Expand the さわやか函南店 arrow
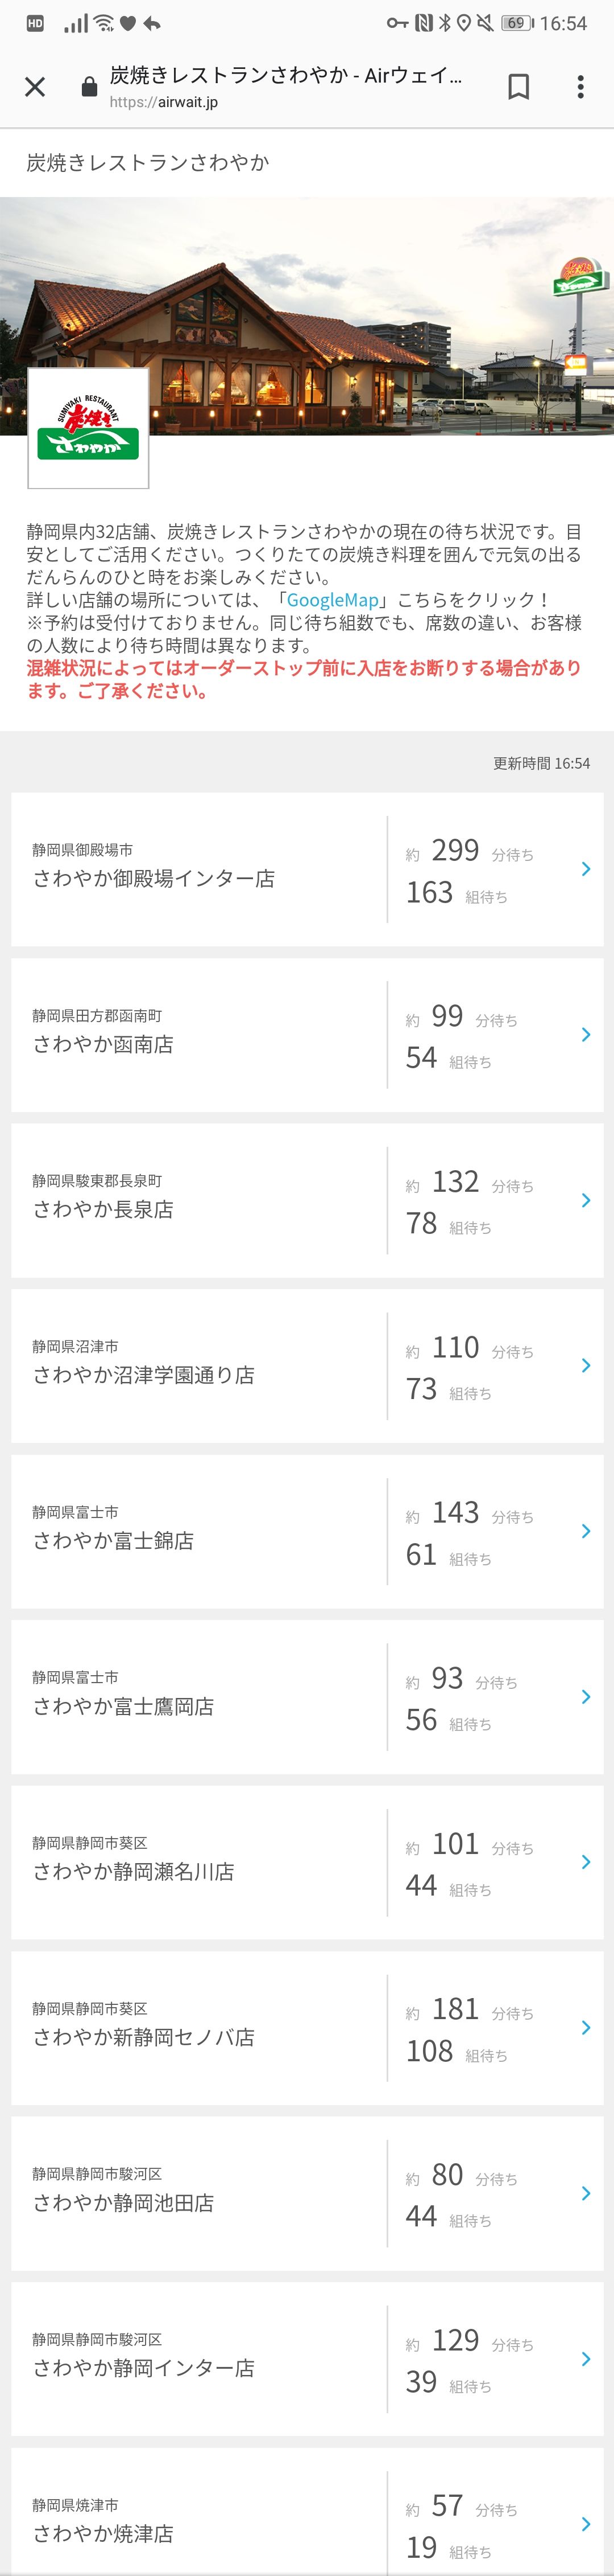614x2576 pixels. point(586,1035)
